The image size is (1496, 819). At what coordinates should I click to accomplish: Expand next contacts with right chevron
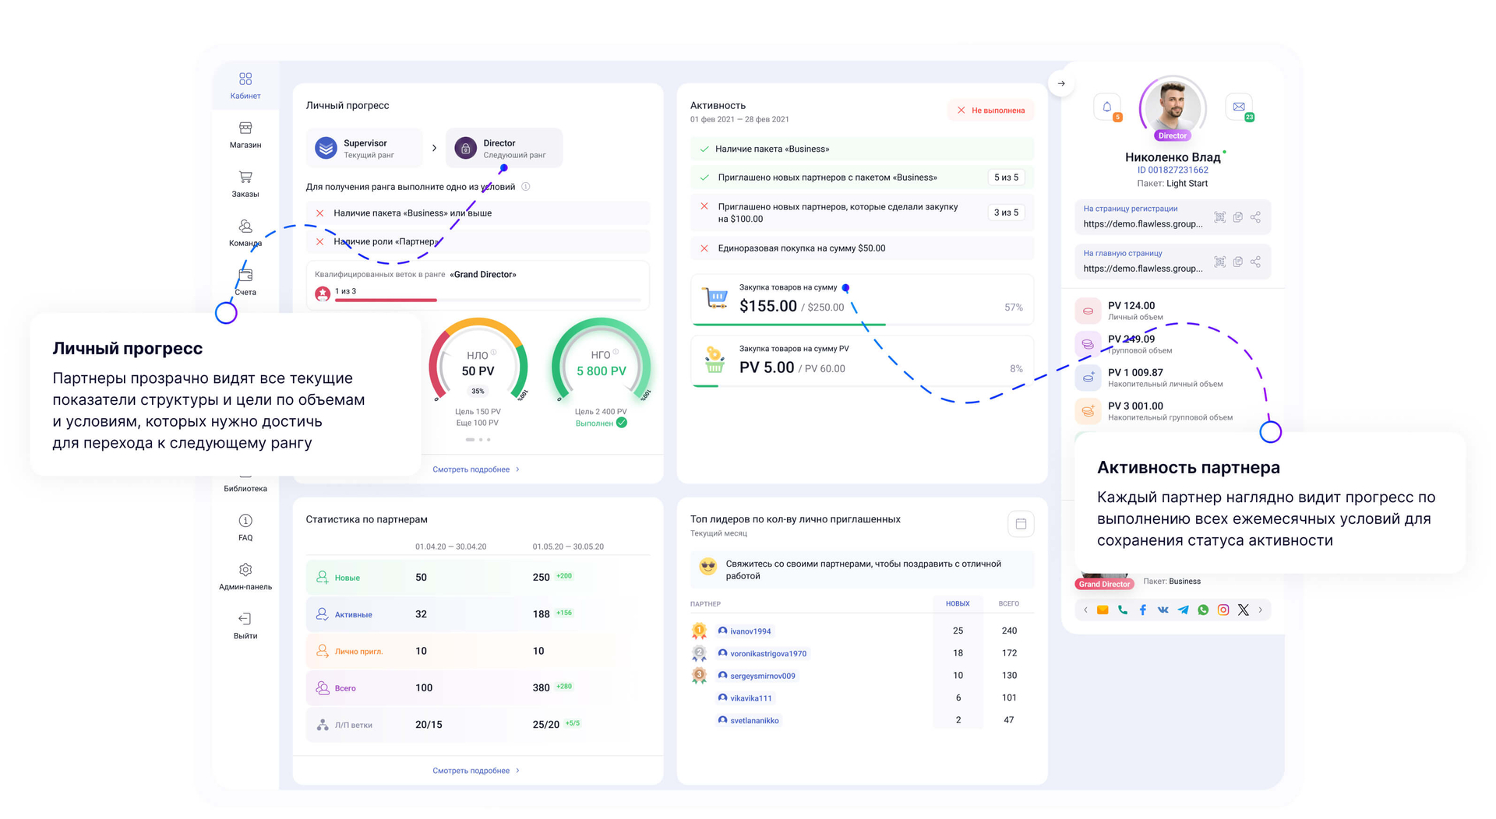click(x=1261, y=610)
